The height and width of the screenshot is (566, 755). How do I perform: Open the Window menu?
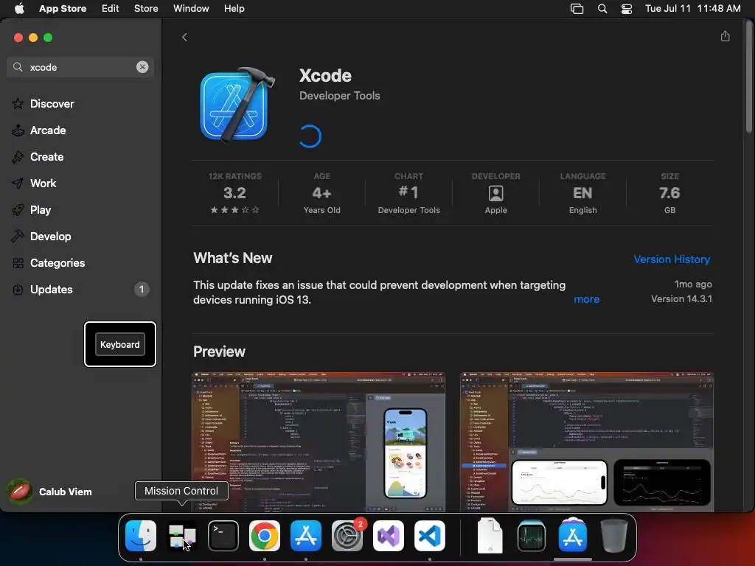point(191,8)
